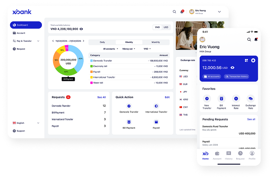
Task: Tap the New Transfer favorite icon
Action: (x=207, y=99)
